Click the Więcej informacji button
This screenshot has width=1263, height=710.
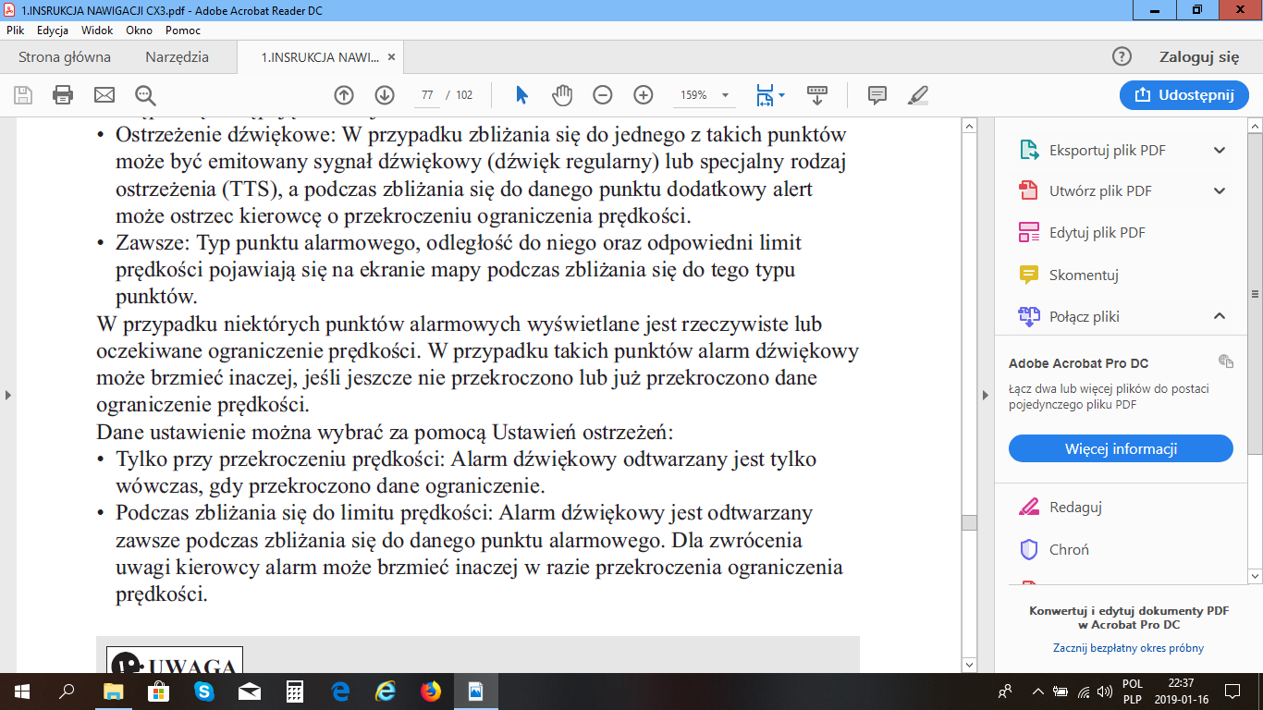click(1121, 449)
